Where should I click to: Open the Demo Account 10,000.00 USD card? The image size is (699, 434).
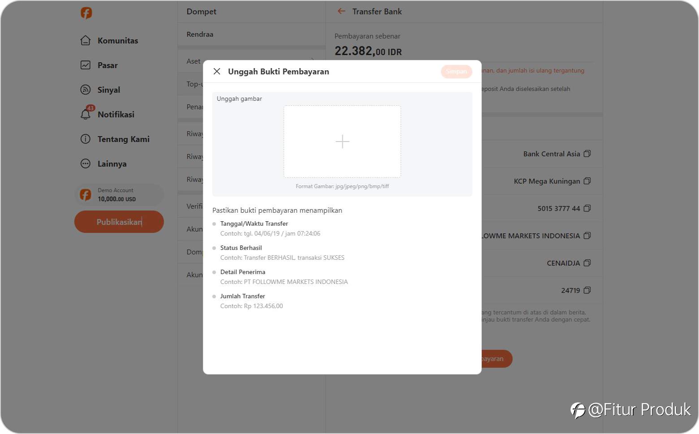pyautogui.click(x=119, y=195)
